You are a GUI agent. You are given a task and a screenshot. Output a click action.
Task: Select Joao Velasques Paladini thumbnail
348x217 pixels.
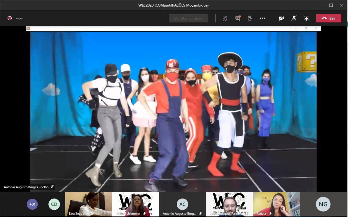229,204
